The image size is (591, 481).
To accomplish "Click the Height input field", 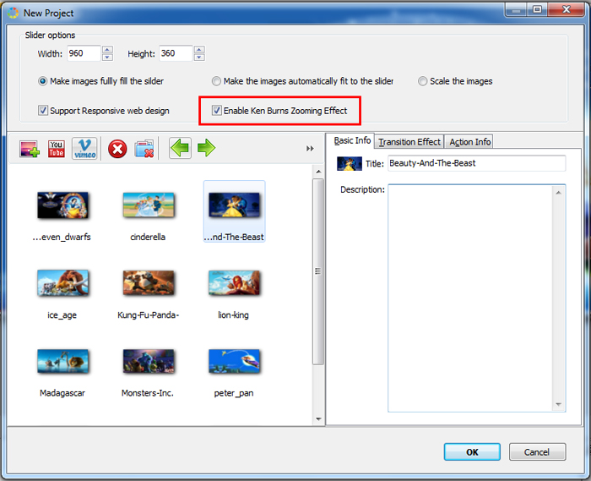I will click(176, 53).
